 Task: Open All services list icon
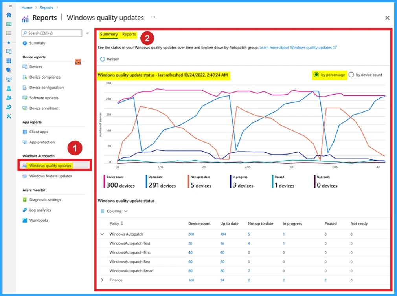pyautogui.click(x=9, y=33)
